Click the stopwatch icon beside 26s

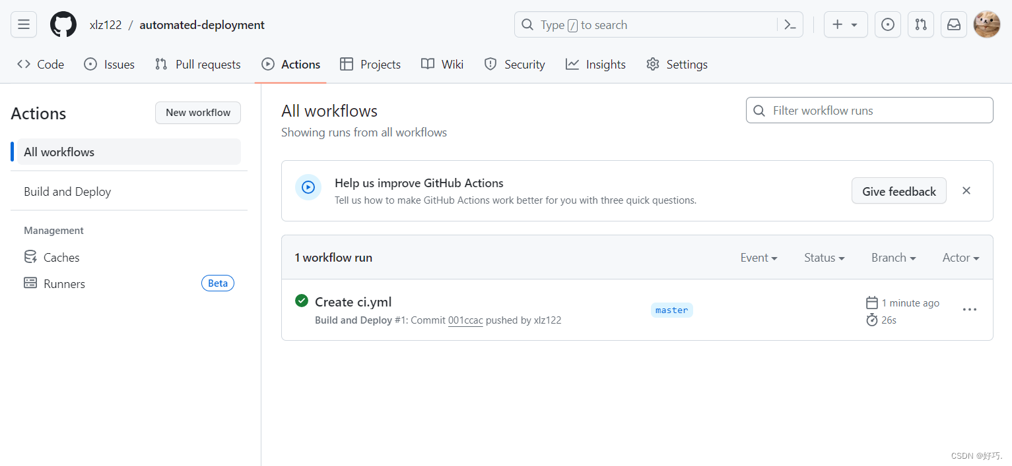[872, 320]
